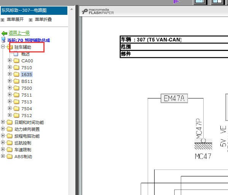
Task: Select the 驻车辅助 tree item
Action: pos(23,47)
